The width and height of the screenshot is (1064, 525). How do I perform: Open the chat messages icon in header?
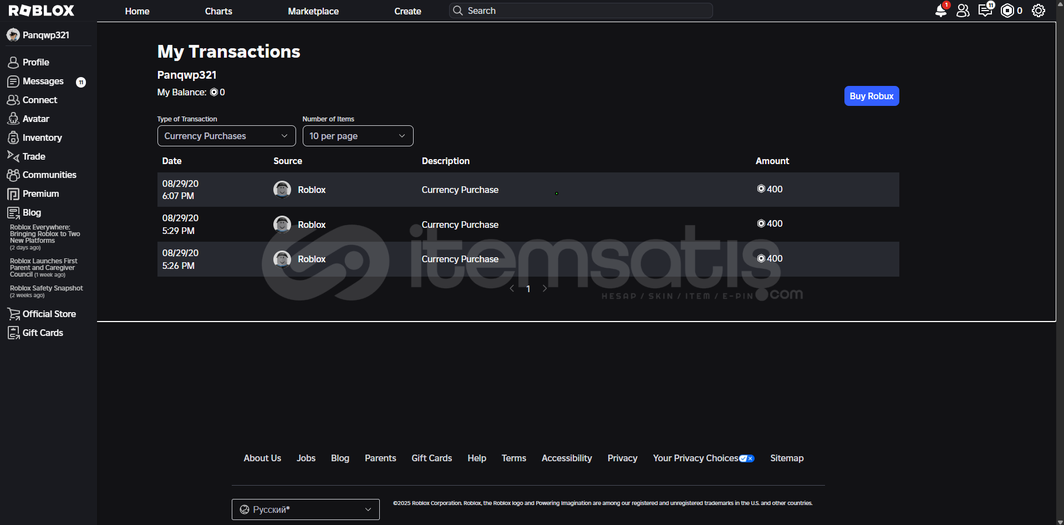pos(985,11)
